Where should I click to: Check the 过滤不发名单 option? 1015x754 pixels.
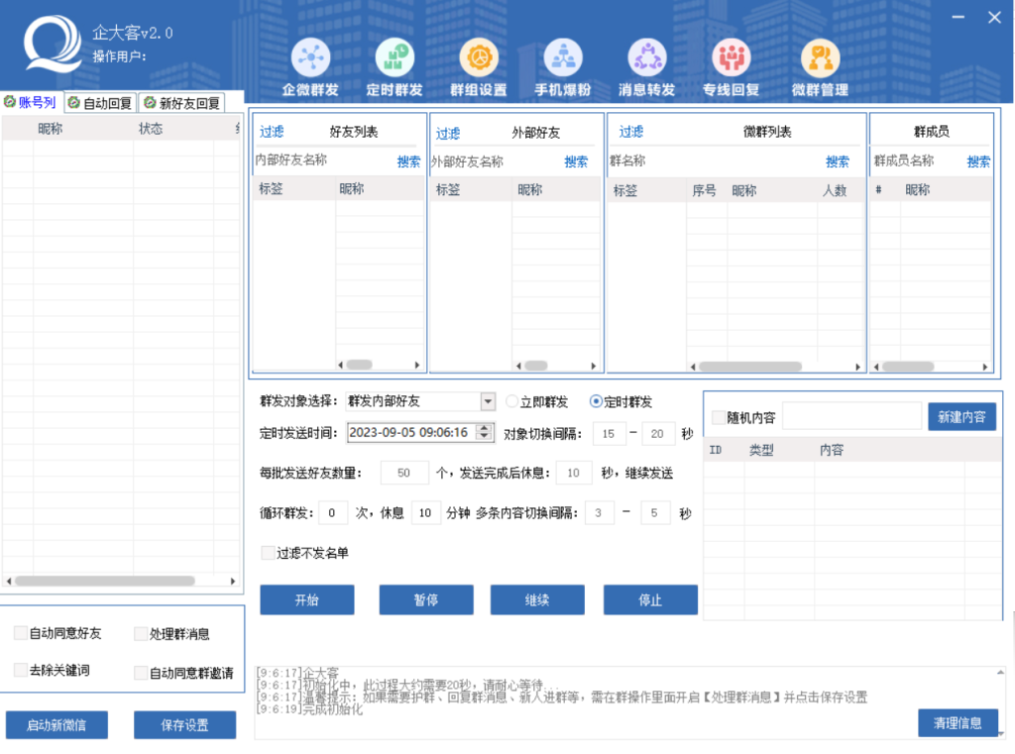click(x=269, y=553)
